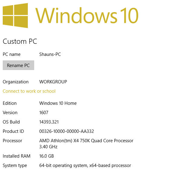Select the WORKGROUP organization value

[53, 82]
